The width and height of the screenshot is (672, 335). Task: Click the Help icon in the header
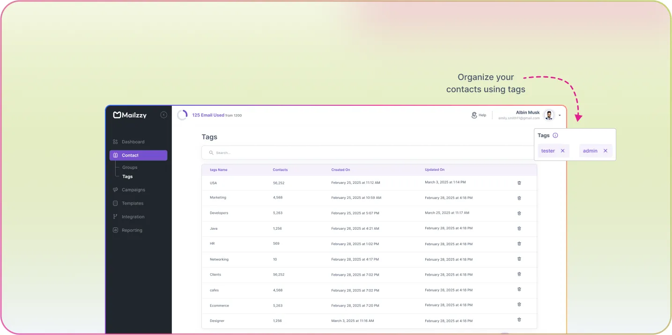(x=474, y=115)
